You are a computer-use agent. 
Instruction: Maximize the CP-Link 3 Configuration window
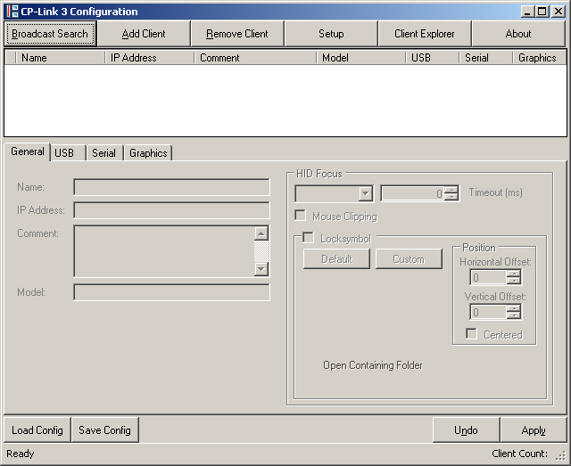click(x=542, y=12)
